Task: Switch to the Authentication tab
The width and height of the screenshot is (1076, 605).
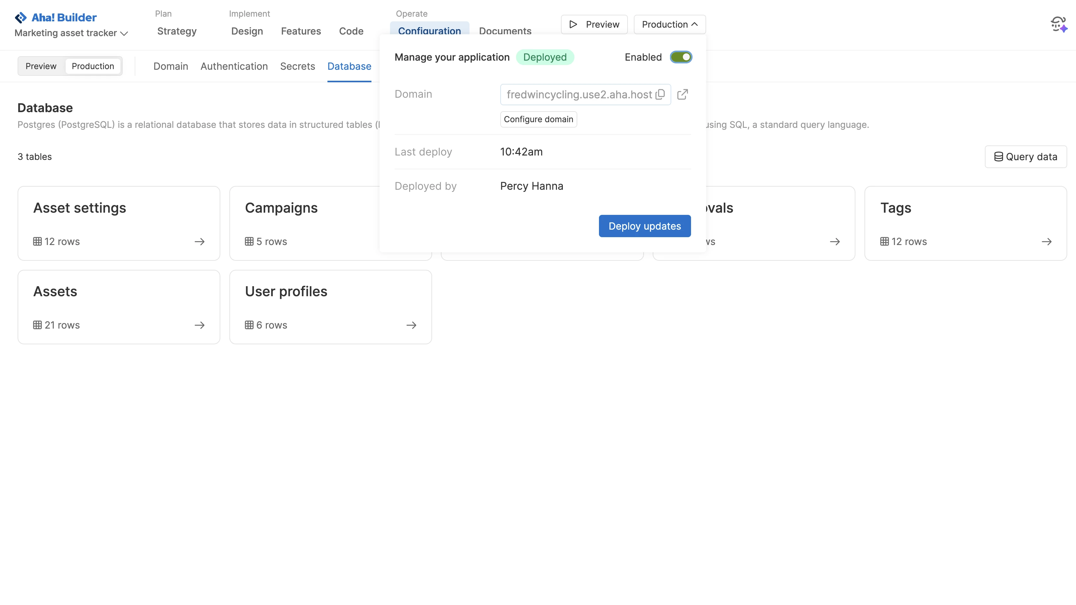Action: coord(234,66)
